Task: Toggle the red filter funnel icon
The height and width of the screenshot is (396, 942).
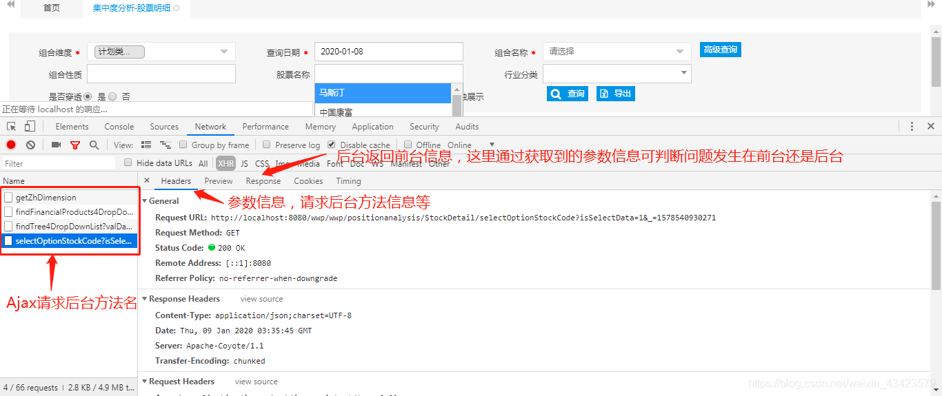Action: [x=75, y=145]
